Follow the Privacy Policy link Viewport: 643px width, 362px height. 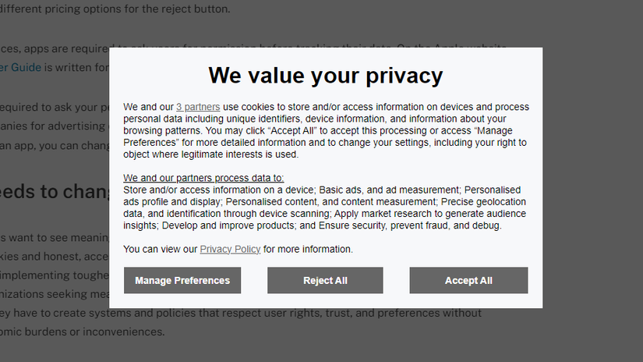[x=230, y=250]
